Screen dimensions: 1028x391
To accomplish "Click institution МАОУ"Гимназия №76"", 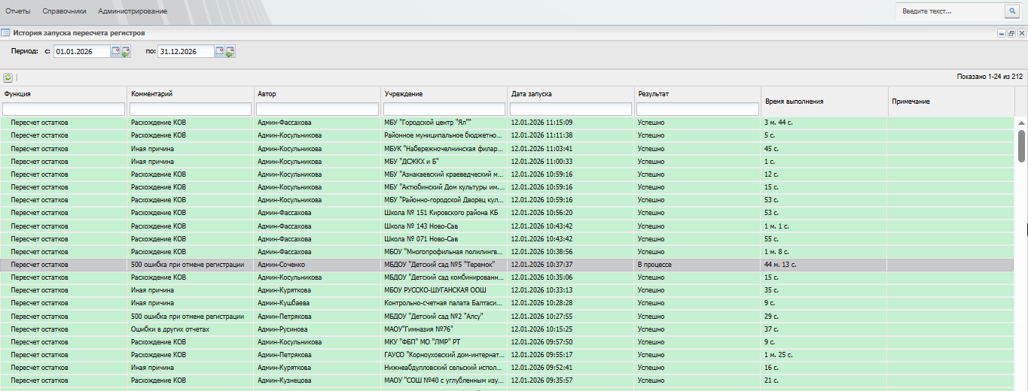I will pyautogui.click(x=420, y=329).
